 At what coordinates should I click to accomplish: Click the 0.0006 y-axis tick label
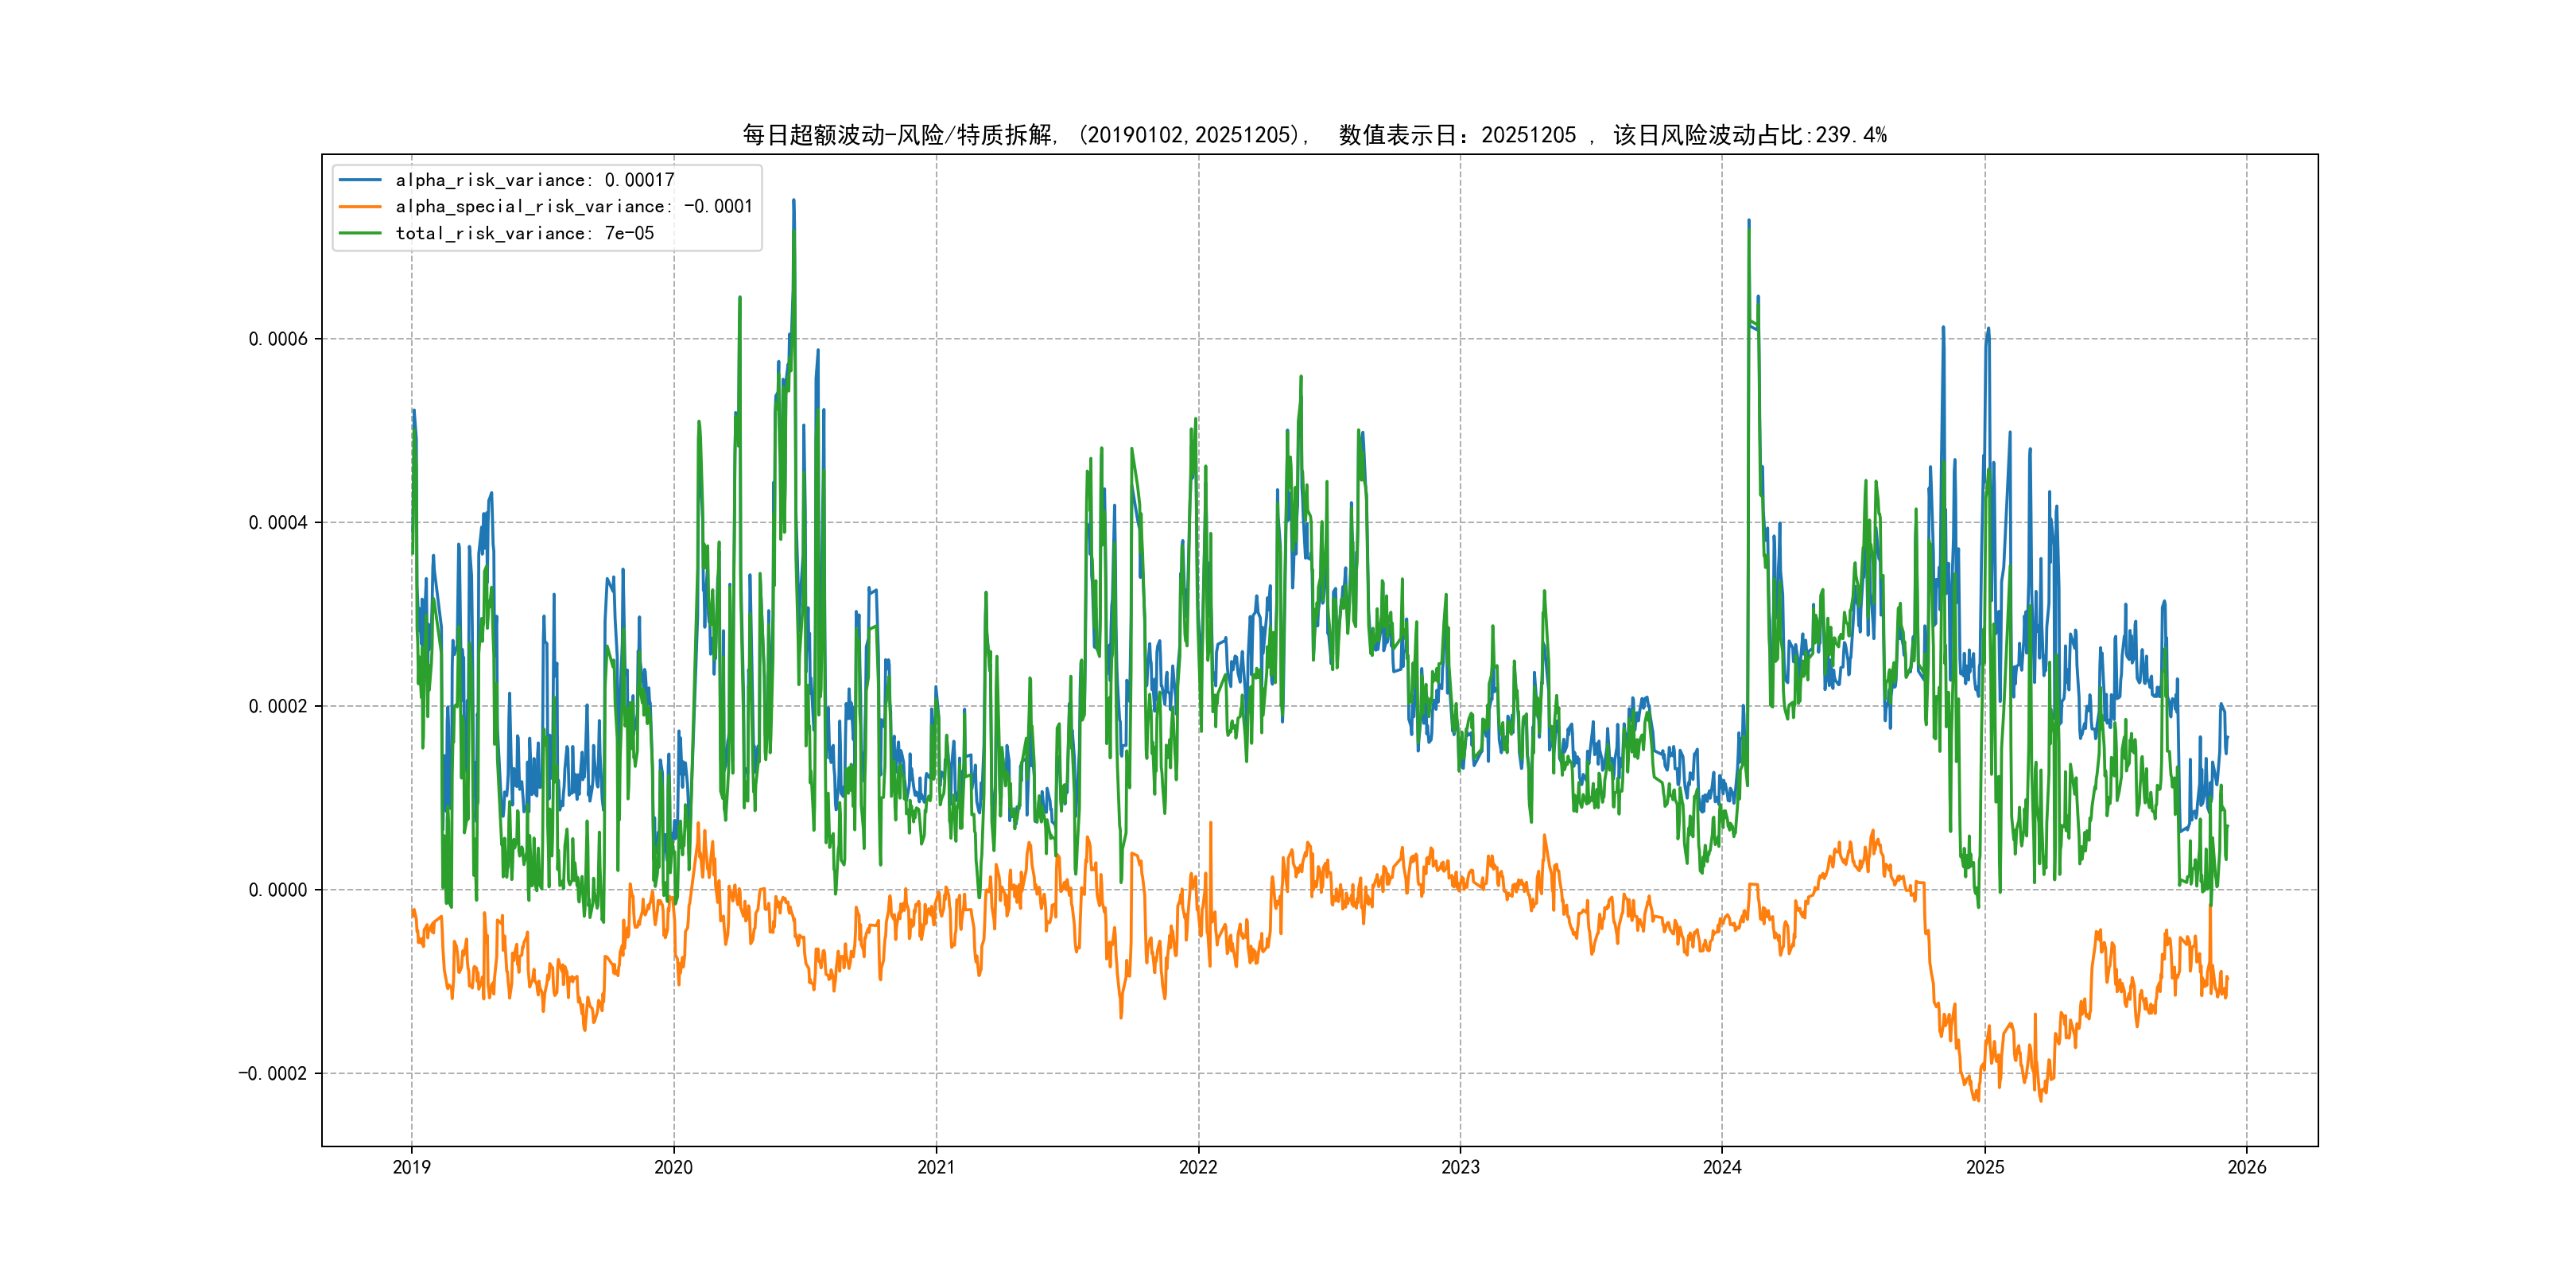point(278,339)
